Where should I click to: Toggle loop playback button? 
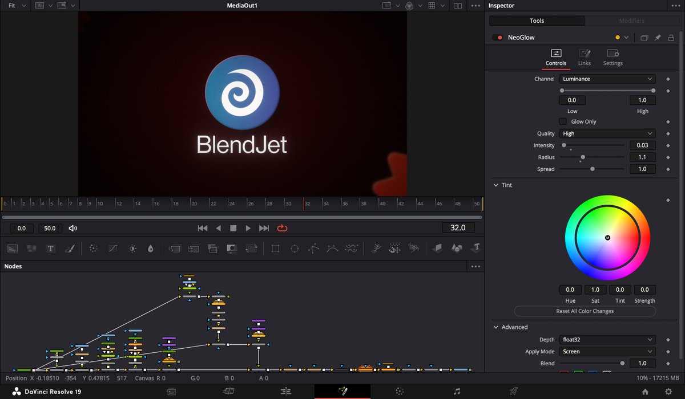(x=282, y=228)
